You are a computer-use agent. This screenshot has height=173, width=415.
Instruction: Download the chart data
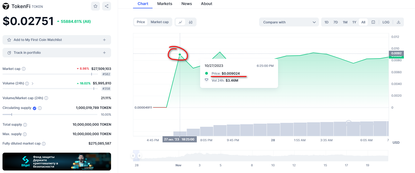(398, 22)
